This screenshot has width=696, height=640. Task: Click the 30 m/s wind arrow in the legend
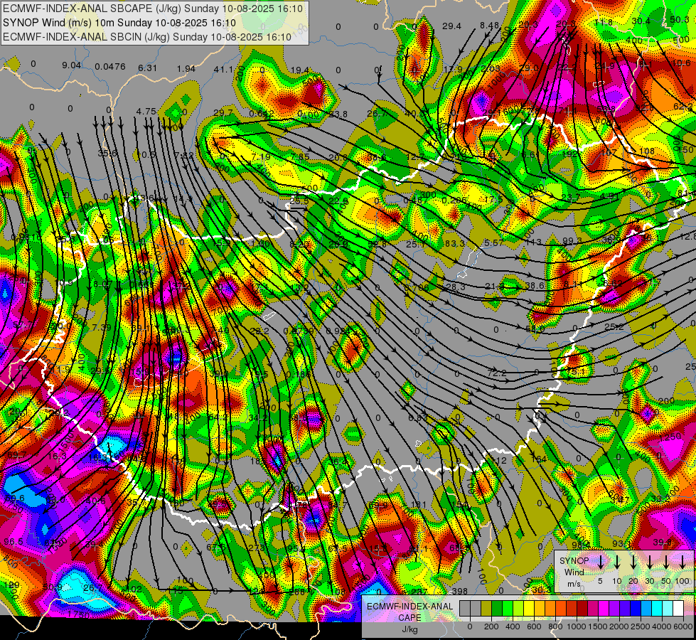[x=650, y=562]
